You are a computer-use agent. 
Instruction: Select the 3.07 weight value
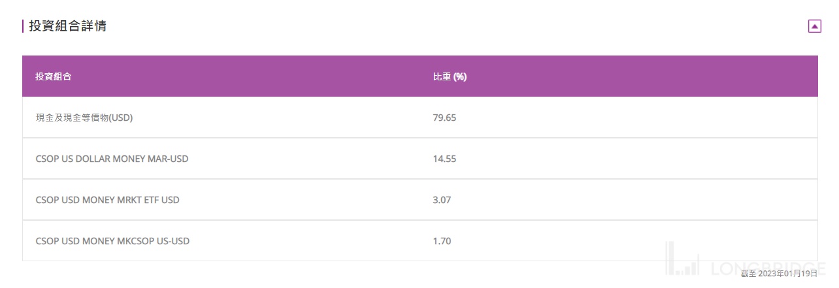442,200
